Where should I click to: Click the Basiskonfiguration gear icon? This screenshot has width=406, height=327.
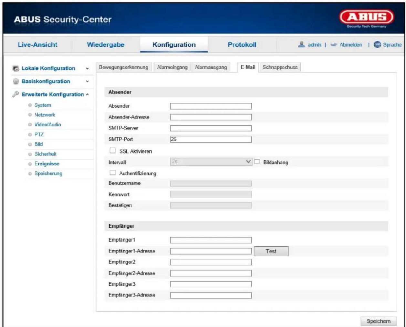click(15, 81)
